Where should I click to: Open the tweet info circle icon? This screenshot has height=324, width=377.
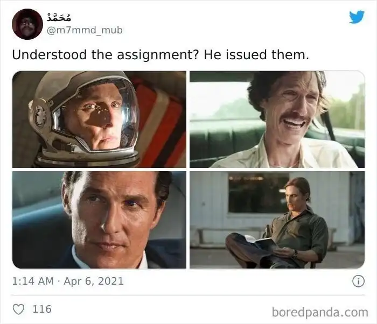pyautogui.click(x=358, y=281)
